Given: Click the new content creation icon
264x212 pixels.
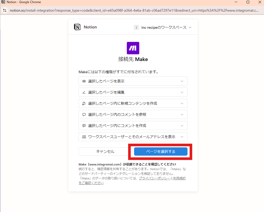Looking at the screenshot, I should pos(84,103).
